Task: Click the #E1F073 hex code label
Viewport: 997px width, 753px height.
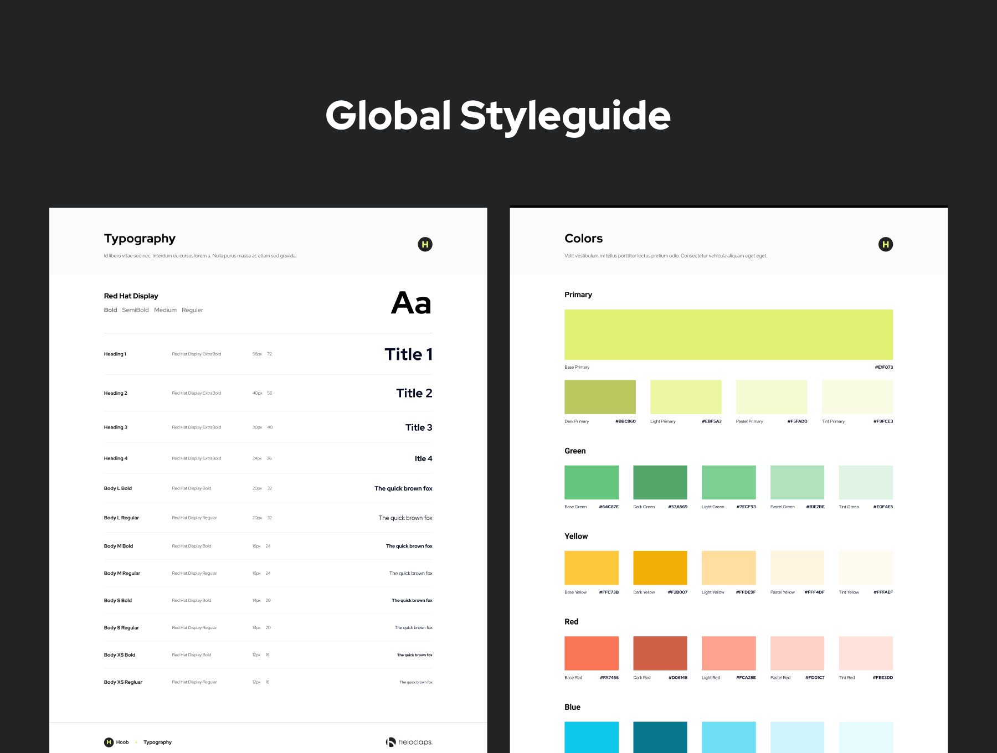Action: [x=883, y=367]
